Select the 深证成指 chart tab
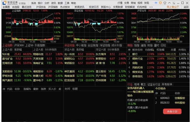190x122 pixels. point(69,45)
